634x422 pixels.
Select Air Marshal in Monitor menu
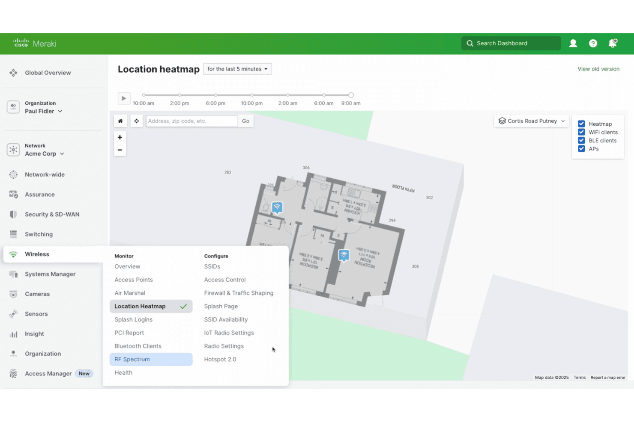coord(130,293)
